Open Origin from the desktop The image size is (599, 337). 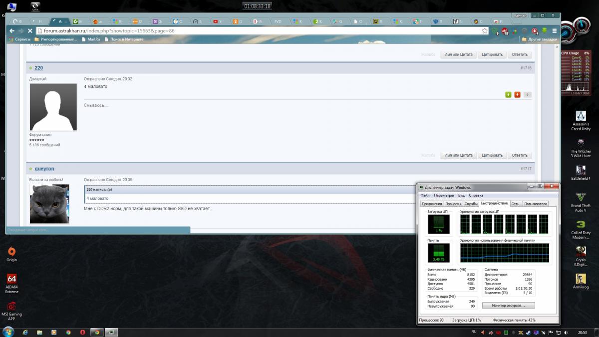tap(11, 255)
